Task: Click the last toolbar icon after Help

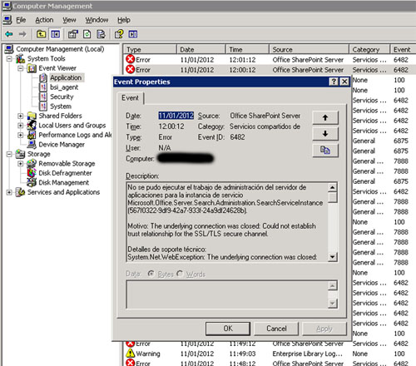Action: tap(133, 34)
